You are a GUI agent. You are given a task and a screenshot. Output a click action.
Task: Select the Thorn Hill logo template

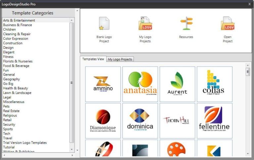tap(177, 121)
